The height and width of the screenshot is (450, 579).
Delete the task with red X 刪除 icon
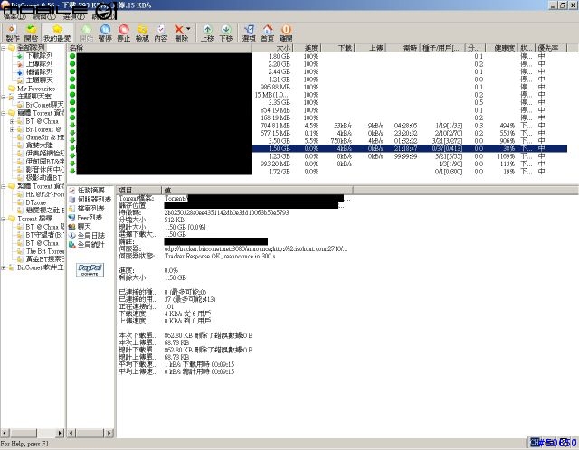click(x=179, y=33)
